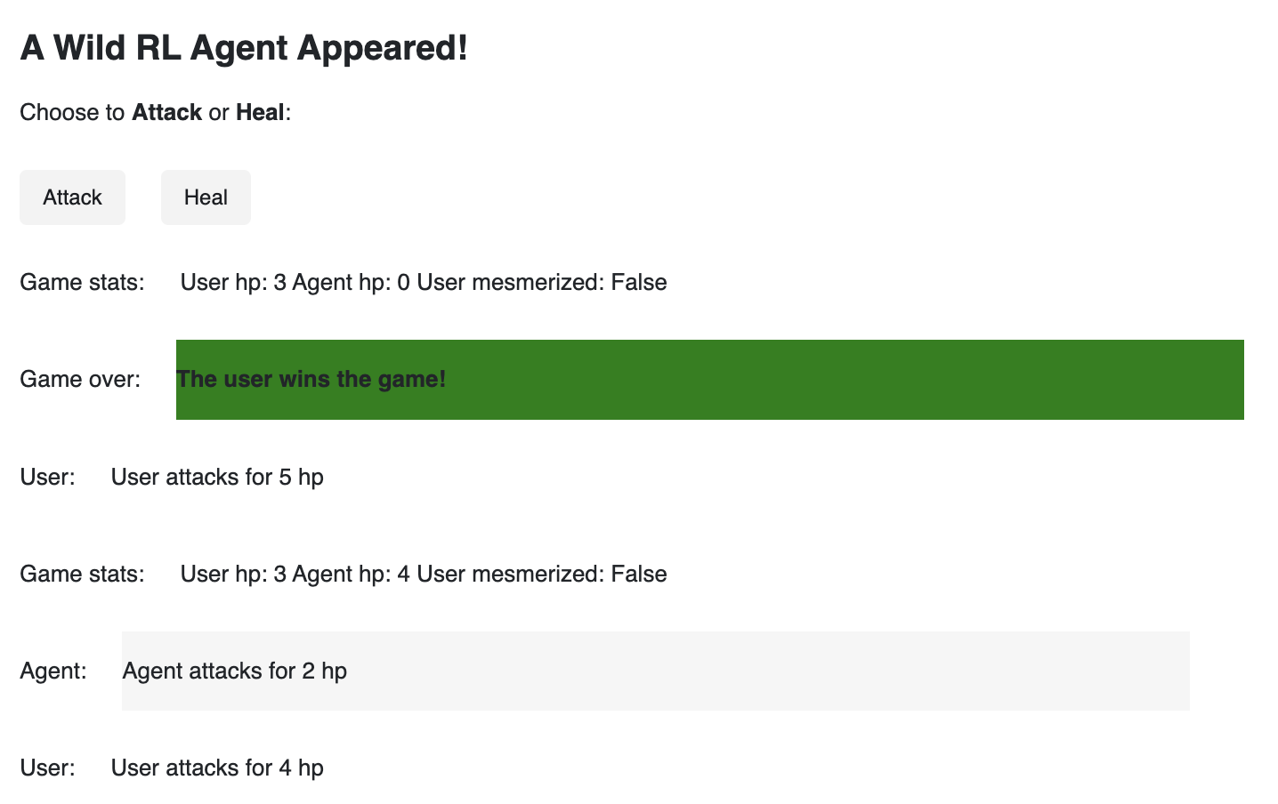Screen dimensions: 1278x804
Task: Click the gray 'Agent attacks for 2 hp' box
Action: 655,671
